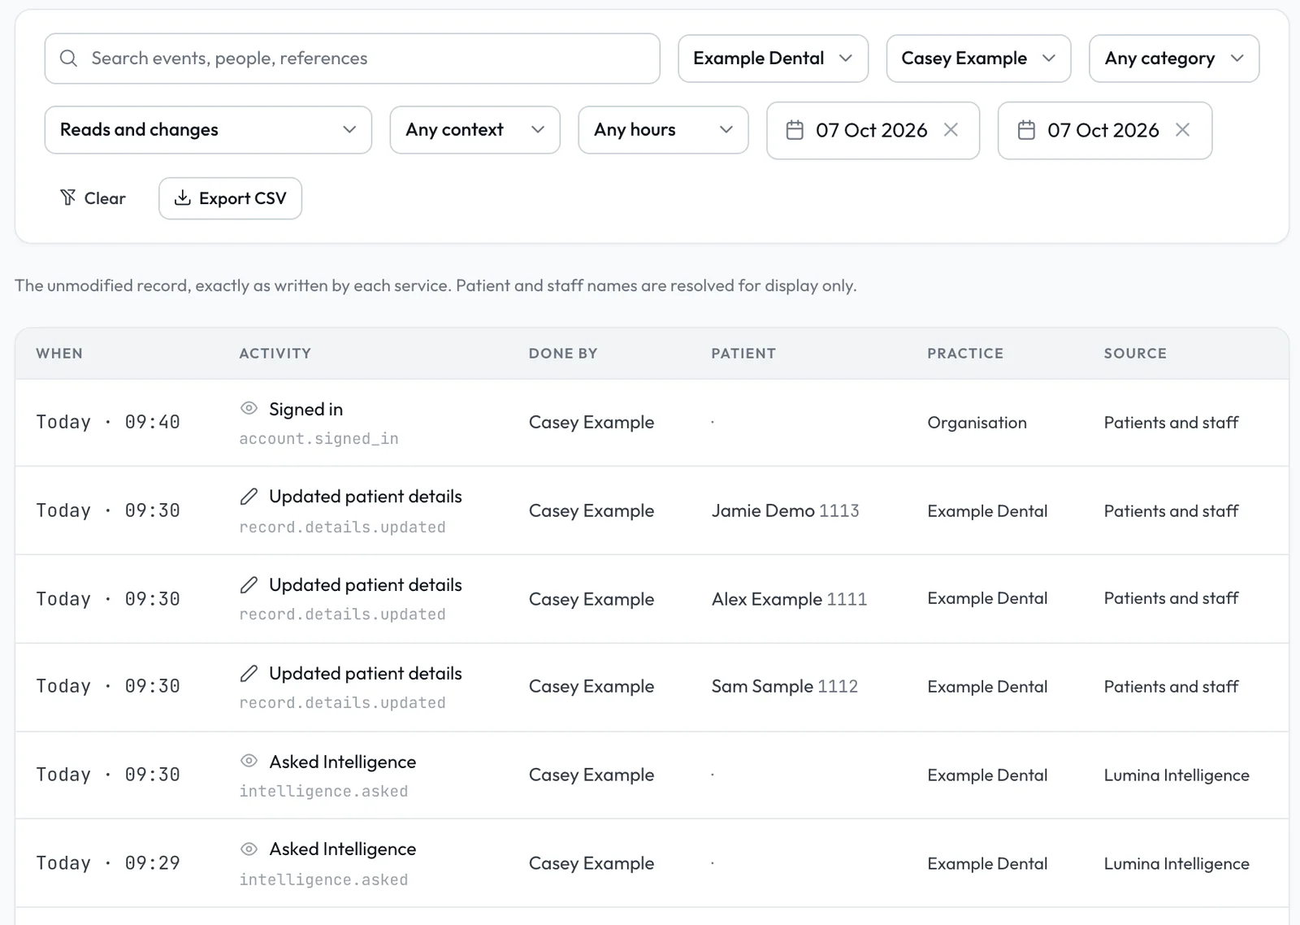Click Lumina Intelligence source in the 09:30 row
This screenshot has width=1300, height=925.
(1176, 775)
